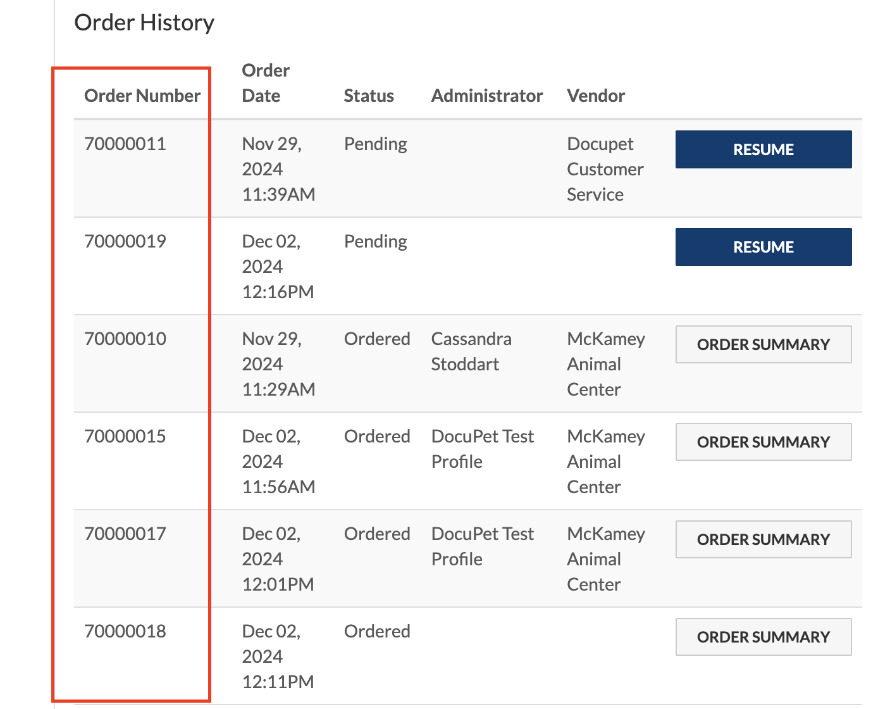View ORDER SUMMARY for order 70000018
This screenshot has height=709, width=878.
(x=763, y=637)
